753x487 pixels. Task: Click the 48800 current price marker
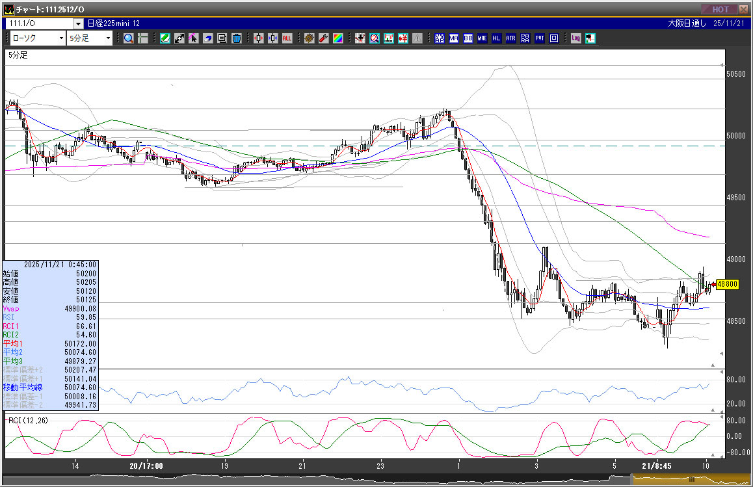point(726,284)
